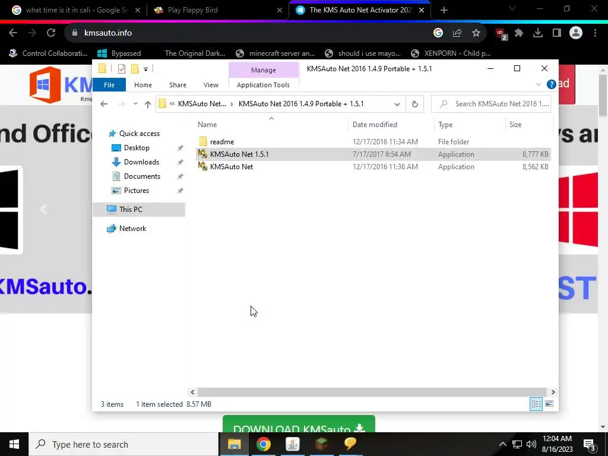Select This PC in navigation pane
This screenshot has height=456, width=608.
point(139,210)
